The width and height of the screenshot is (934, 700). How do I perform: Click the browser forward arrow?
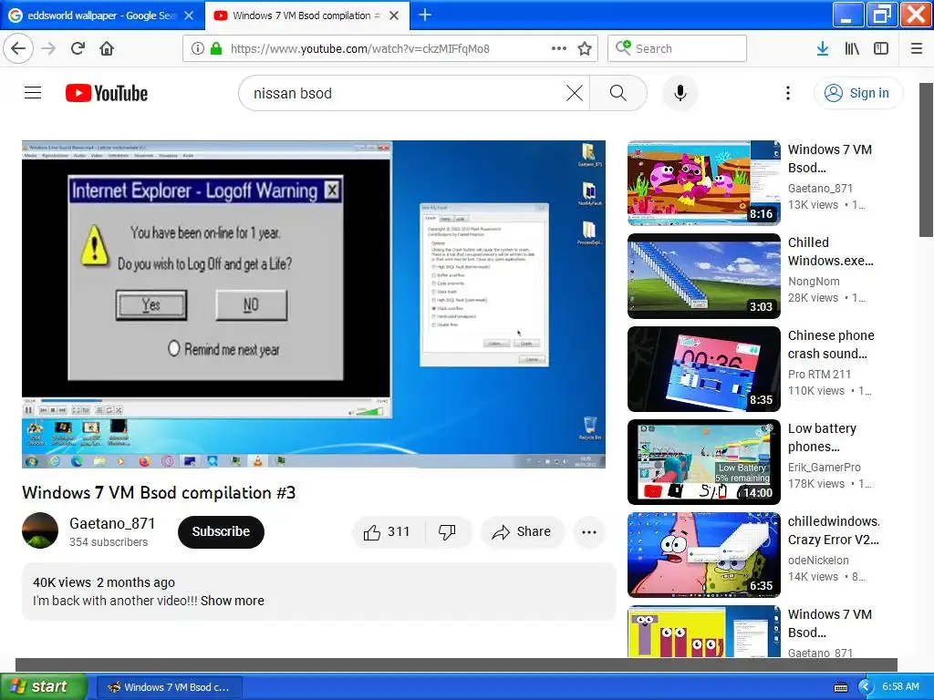(48, 48)
